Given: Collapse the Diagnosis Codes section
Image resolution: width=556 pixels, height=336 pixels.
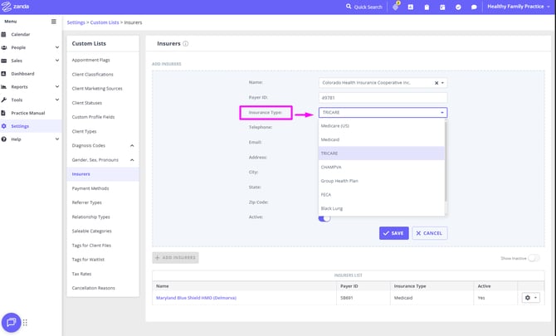Looking at the screenshot, I should (x=132, y=146).
